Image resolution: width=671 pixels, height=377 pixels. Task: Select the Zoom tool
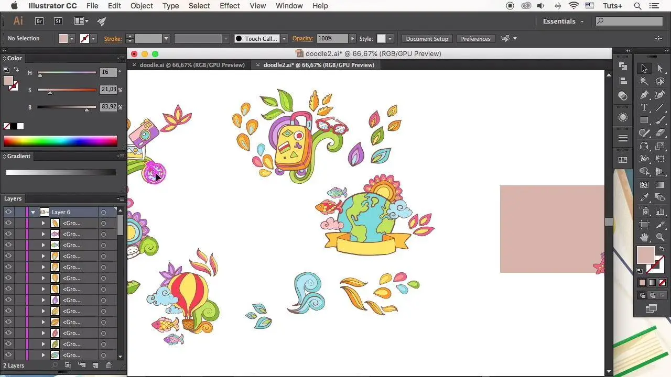point(660,237)
